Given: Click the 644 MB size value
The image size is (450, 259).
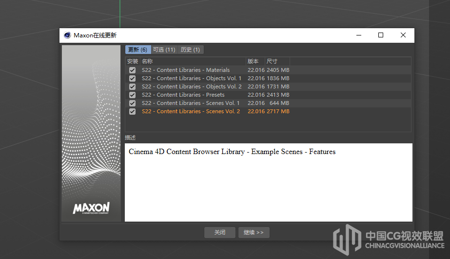Looking at the screenshot, I should [279, 104].
